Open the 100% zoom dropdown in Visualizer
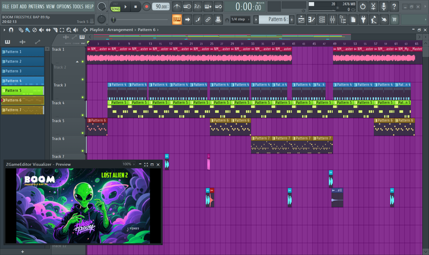This screenshot has width=429, height=255. click(x=128, y=164)
